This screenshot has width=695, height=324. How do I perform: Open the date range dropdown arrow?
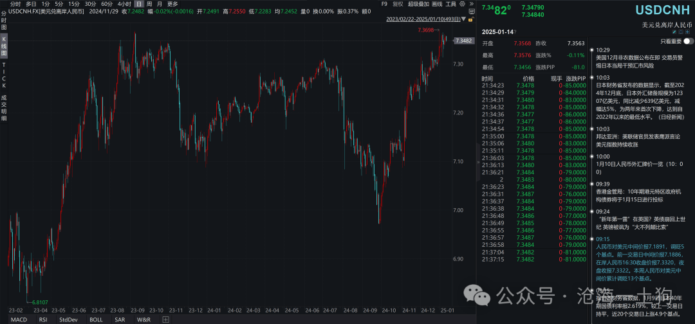point(463,19)
